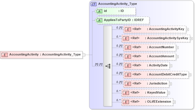This screenshot has width=195, height=110.
Task: Expand the AccountingActivityKey reference
Action: click(x=187, y=29)
